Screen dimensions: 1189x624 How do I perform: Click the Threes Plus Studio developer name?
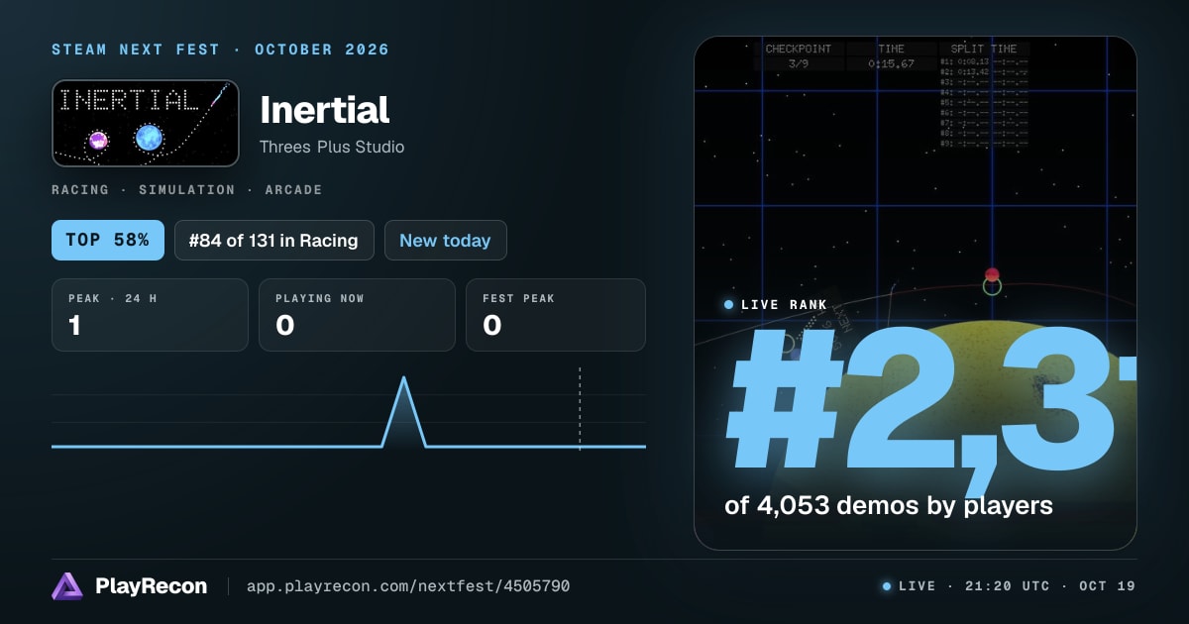point(332,147)
